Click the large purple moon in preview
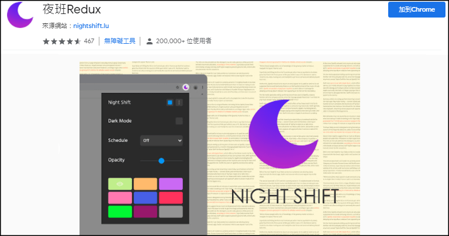449x236 pixels. pos(282,134)
